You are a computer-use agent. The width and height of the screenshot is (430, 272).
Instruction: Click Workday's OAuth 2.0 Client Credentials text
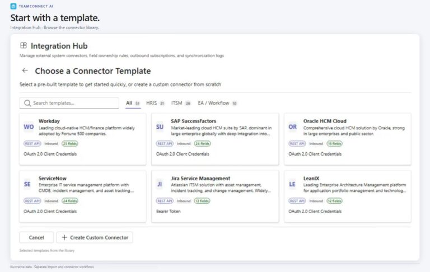pyautogui.click(x=50, y=154)
